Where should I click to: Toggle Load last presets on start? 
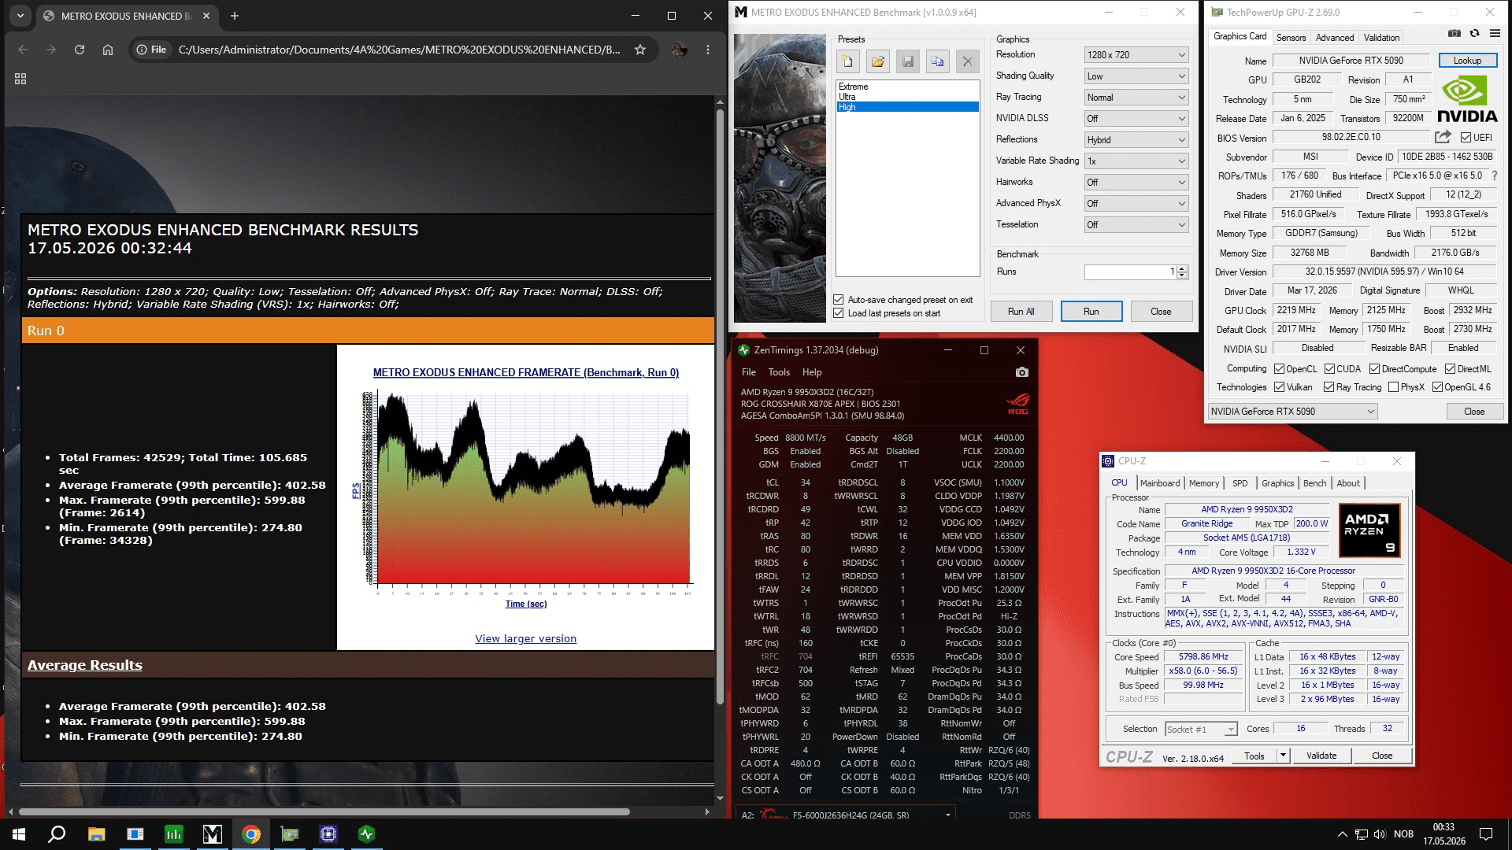839,313
